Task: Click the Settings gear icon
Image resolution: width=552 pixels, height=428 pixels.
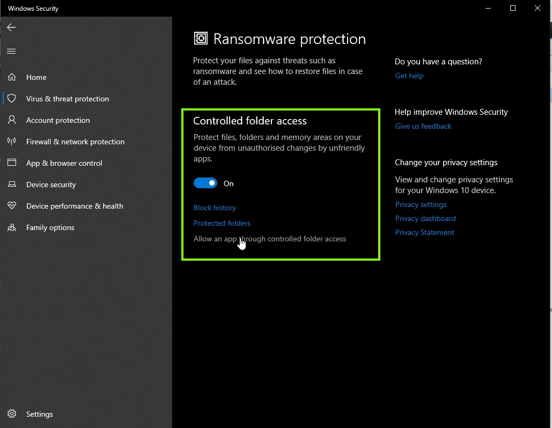Action: pyautogui.click(x=12, y=414)
